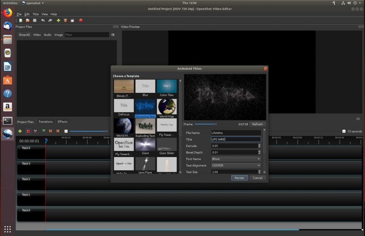The height and width of the screenshot is (236, 365).
Task: Switch to the Transitions tab
Action: [x=45, y=122]
